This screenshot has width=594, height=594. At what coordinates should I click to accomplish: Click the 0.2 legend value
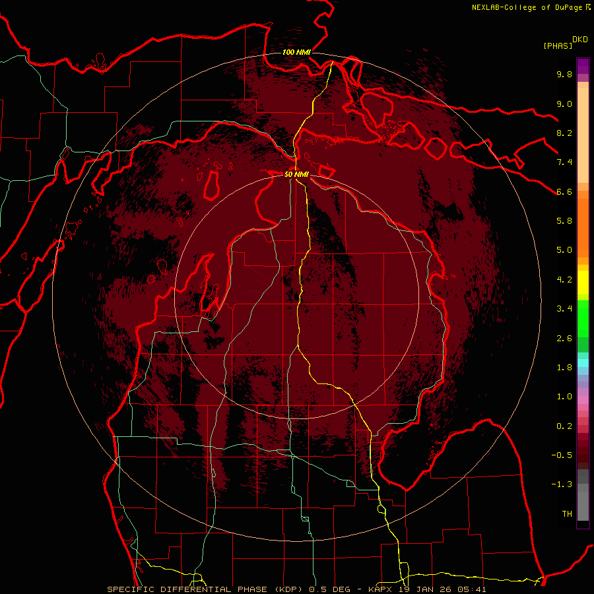click(564, 426)
